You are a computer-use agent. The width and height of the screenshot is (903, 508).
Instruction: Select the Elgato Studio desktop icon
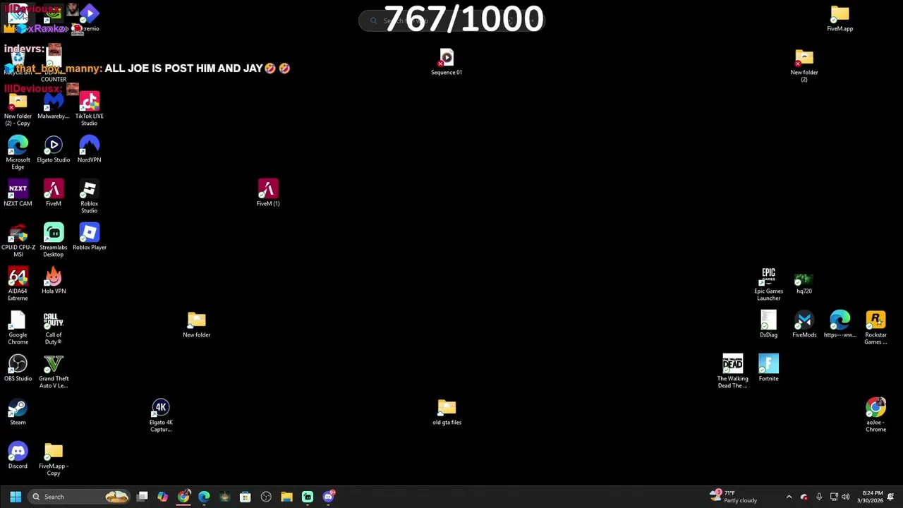(x=54, y=150)
